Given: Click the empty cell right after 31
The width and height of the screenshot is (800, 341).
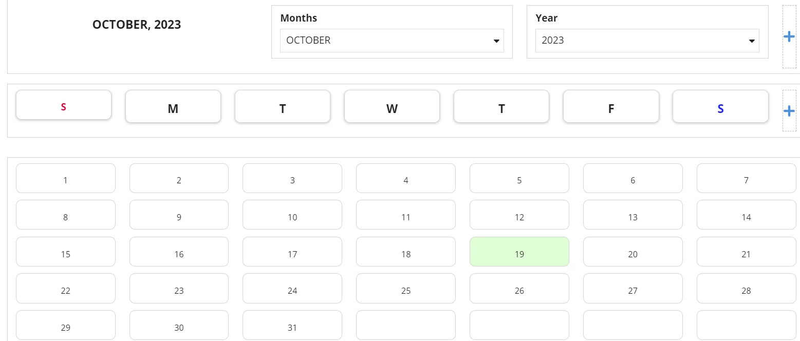Looking at the screenshot, I should (406, 325).
